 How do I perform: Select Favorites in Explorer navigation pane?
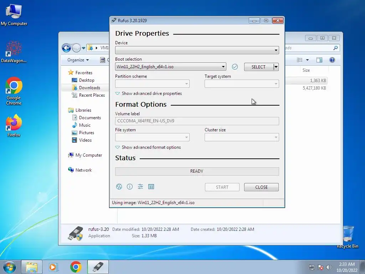coord(80,73)
